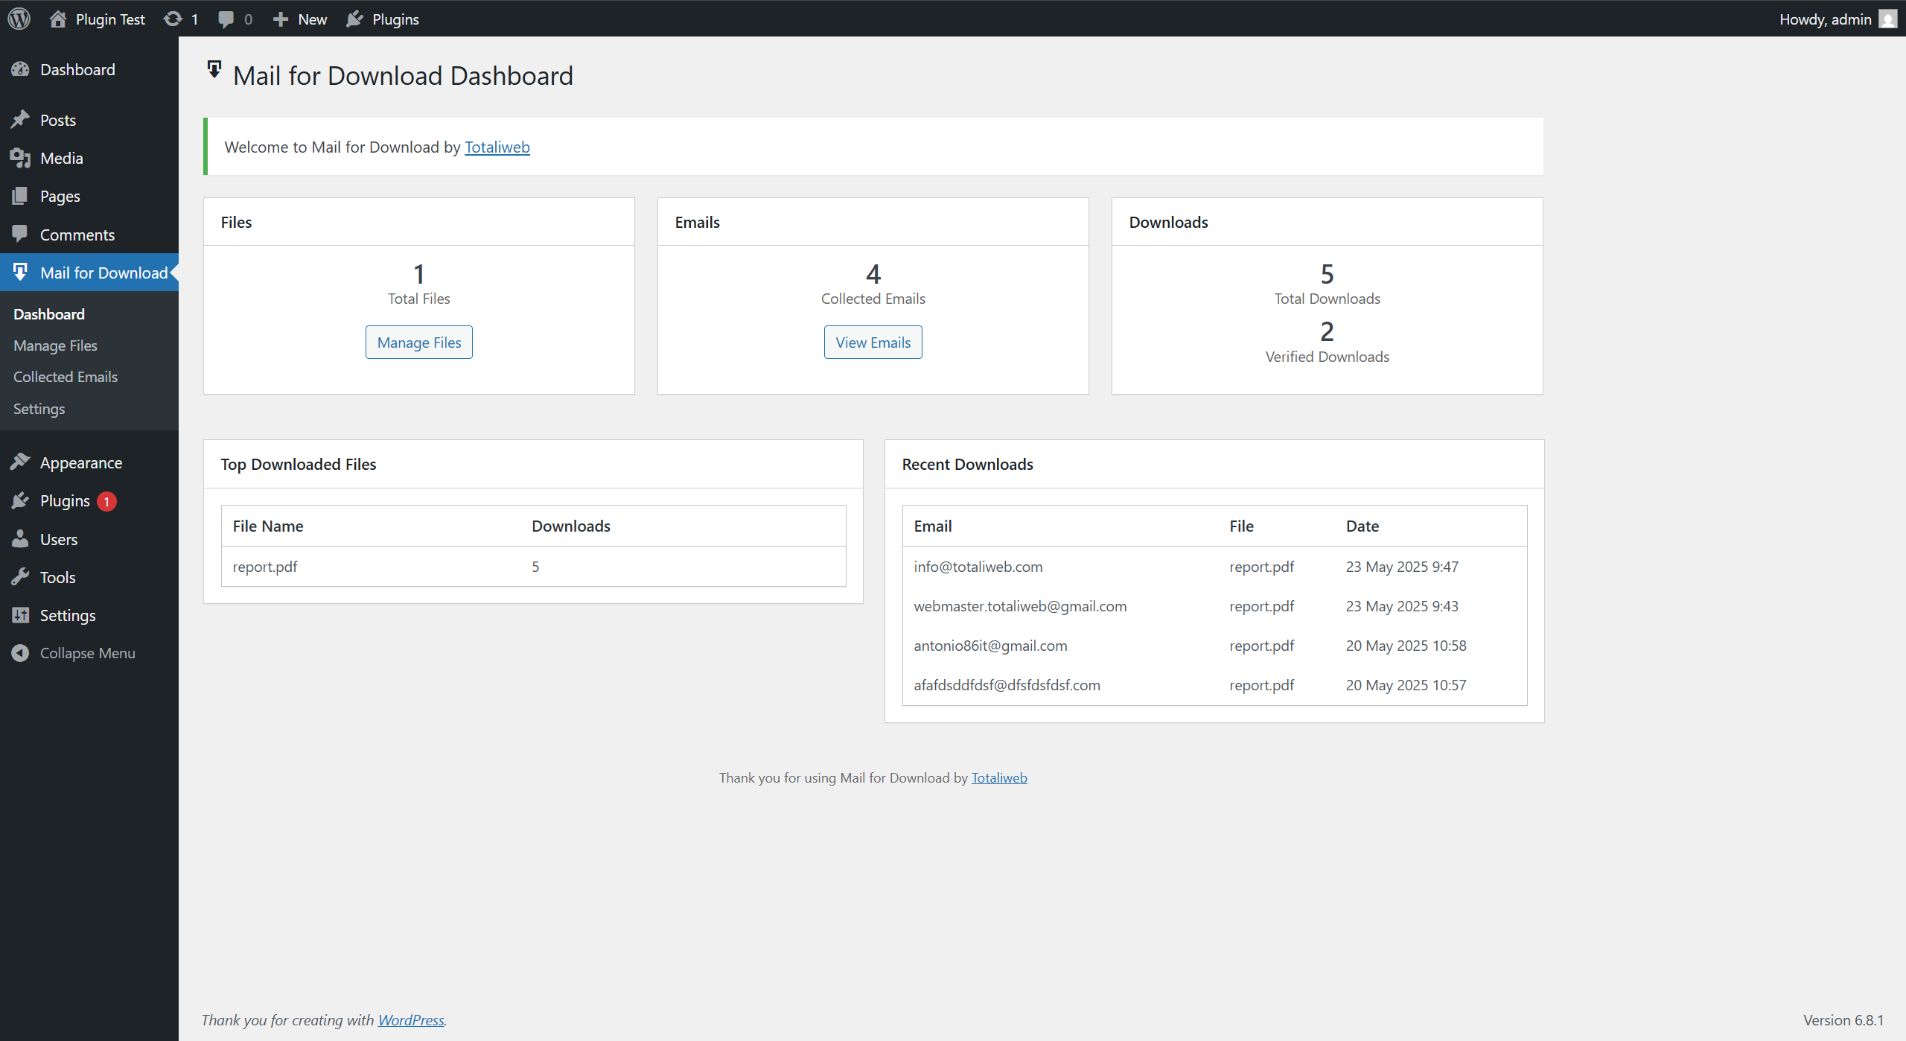Follow Totaliweb link in welcome notice
Viewport: 1906px width, 1041px height.
497,147
